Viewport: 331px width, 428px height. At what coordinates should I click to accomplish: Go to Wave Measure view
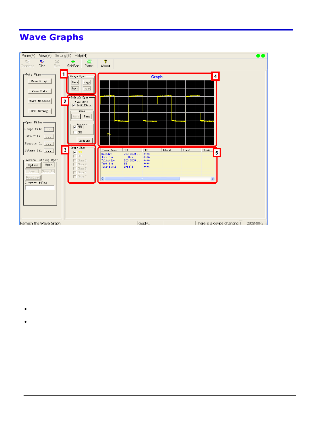point(40,101)
